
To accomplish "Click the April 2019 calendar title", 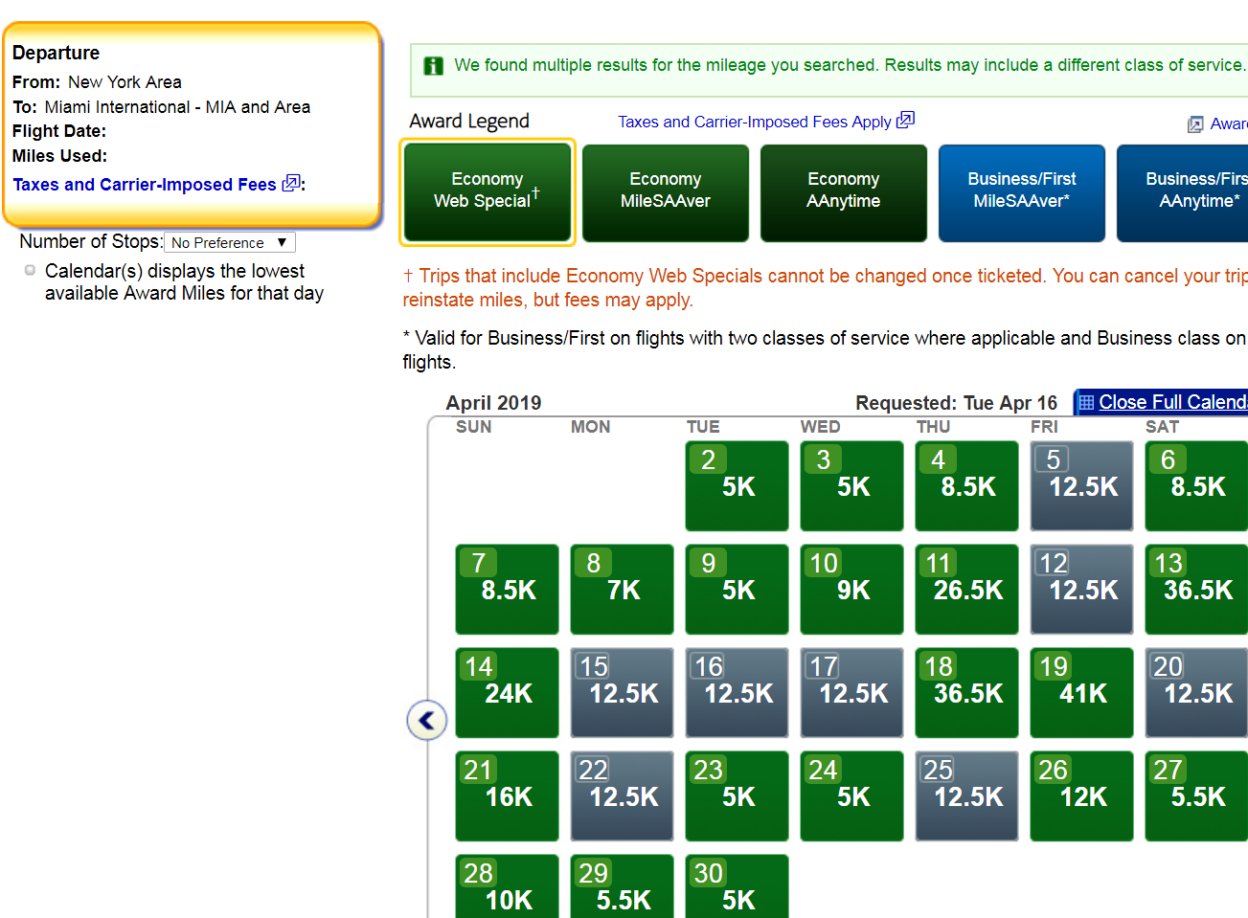I will click(x=493, y=403).
